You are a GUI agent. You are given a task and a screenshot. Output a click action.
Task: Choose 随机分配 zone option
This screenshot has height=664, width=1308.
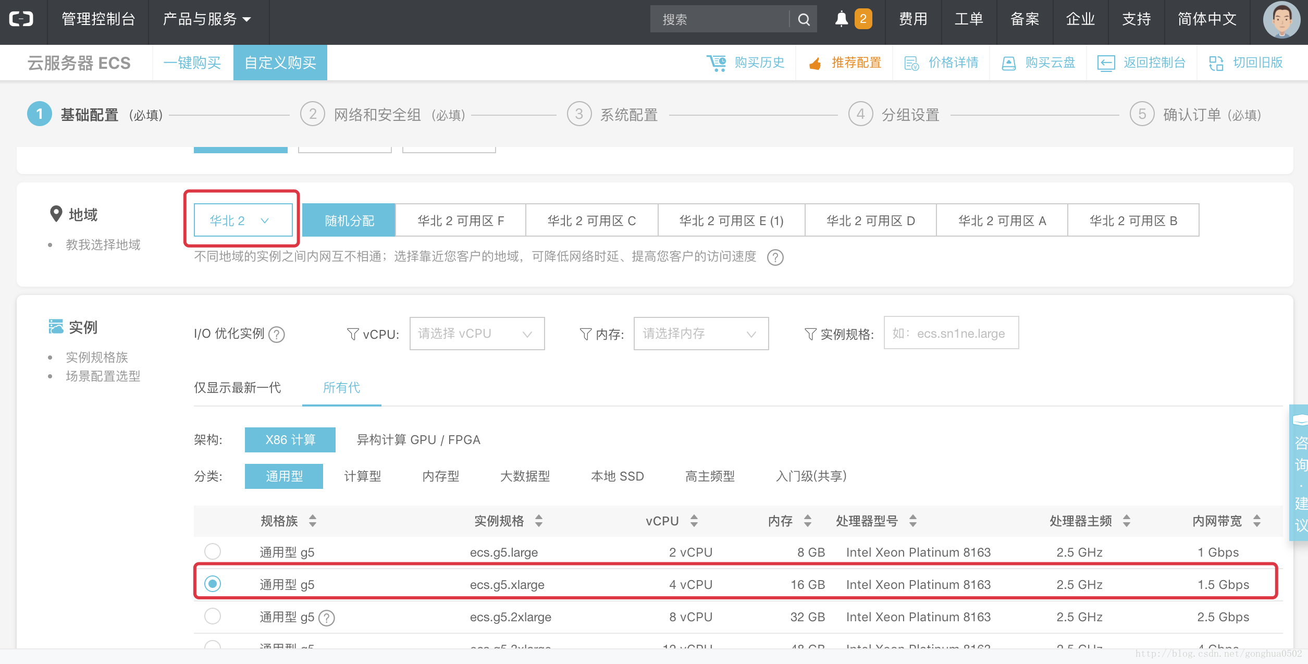[x=349, y=220]
